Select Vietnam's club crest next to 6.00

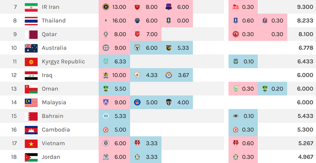pos(106,143)
